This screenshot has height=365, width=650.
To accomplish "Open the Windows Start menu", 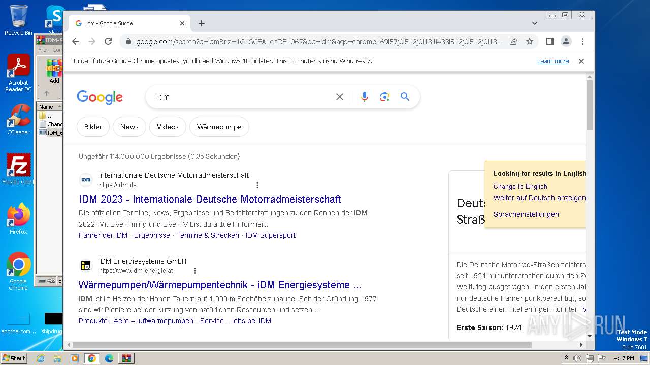I will pos(14,358).
